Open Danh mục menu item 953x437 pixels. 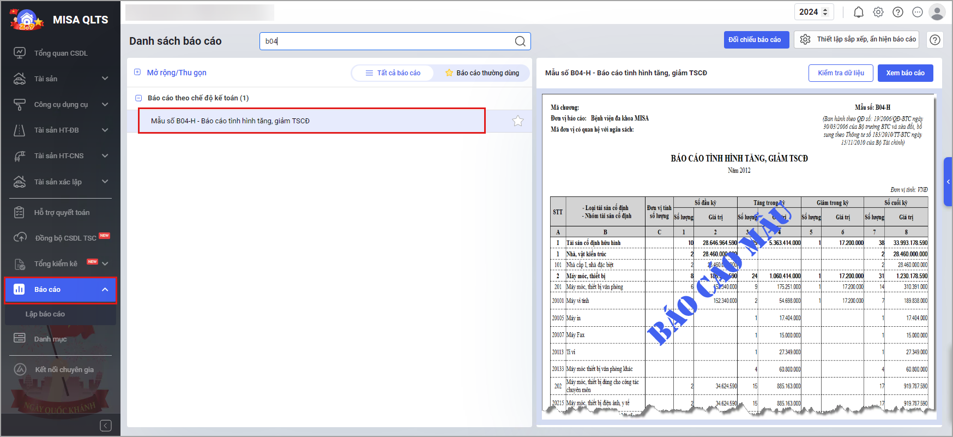(61, 339)
